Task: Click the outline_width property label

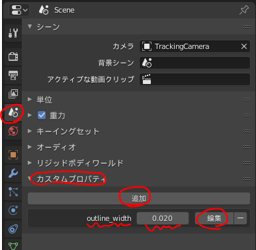Action: (109, 218)
